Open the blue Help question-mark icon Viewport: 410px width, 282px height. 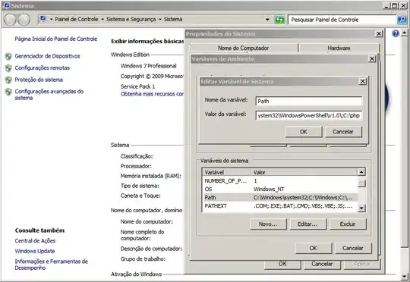[396, 33]
